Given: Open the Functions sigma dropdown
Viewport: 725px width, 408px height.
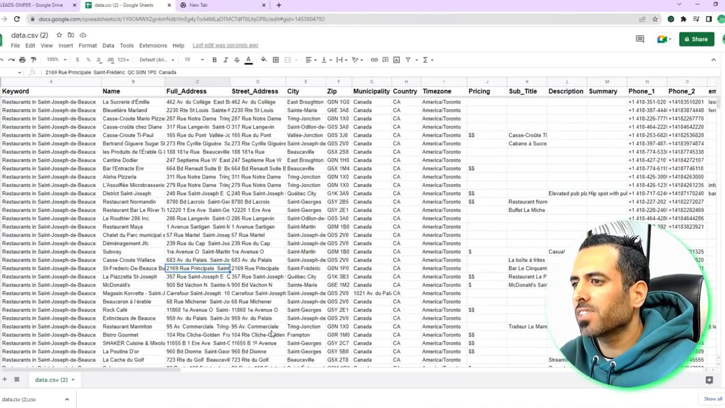Looking at the screenshot, I should click(427, 59).
